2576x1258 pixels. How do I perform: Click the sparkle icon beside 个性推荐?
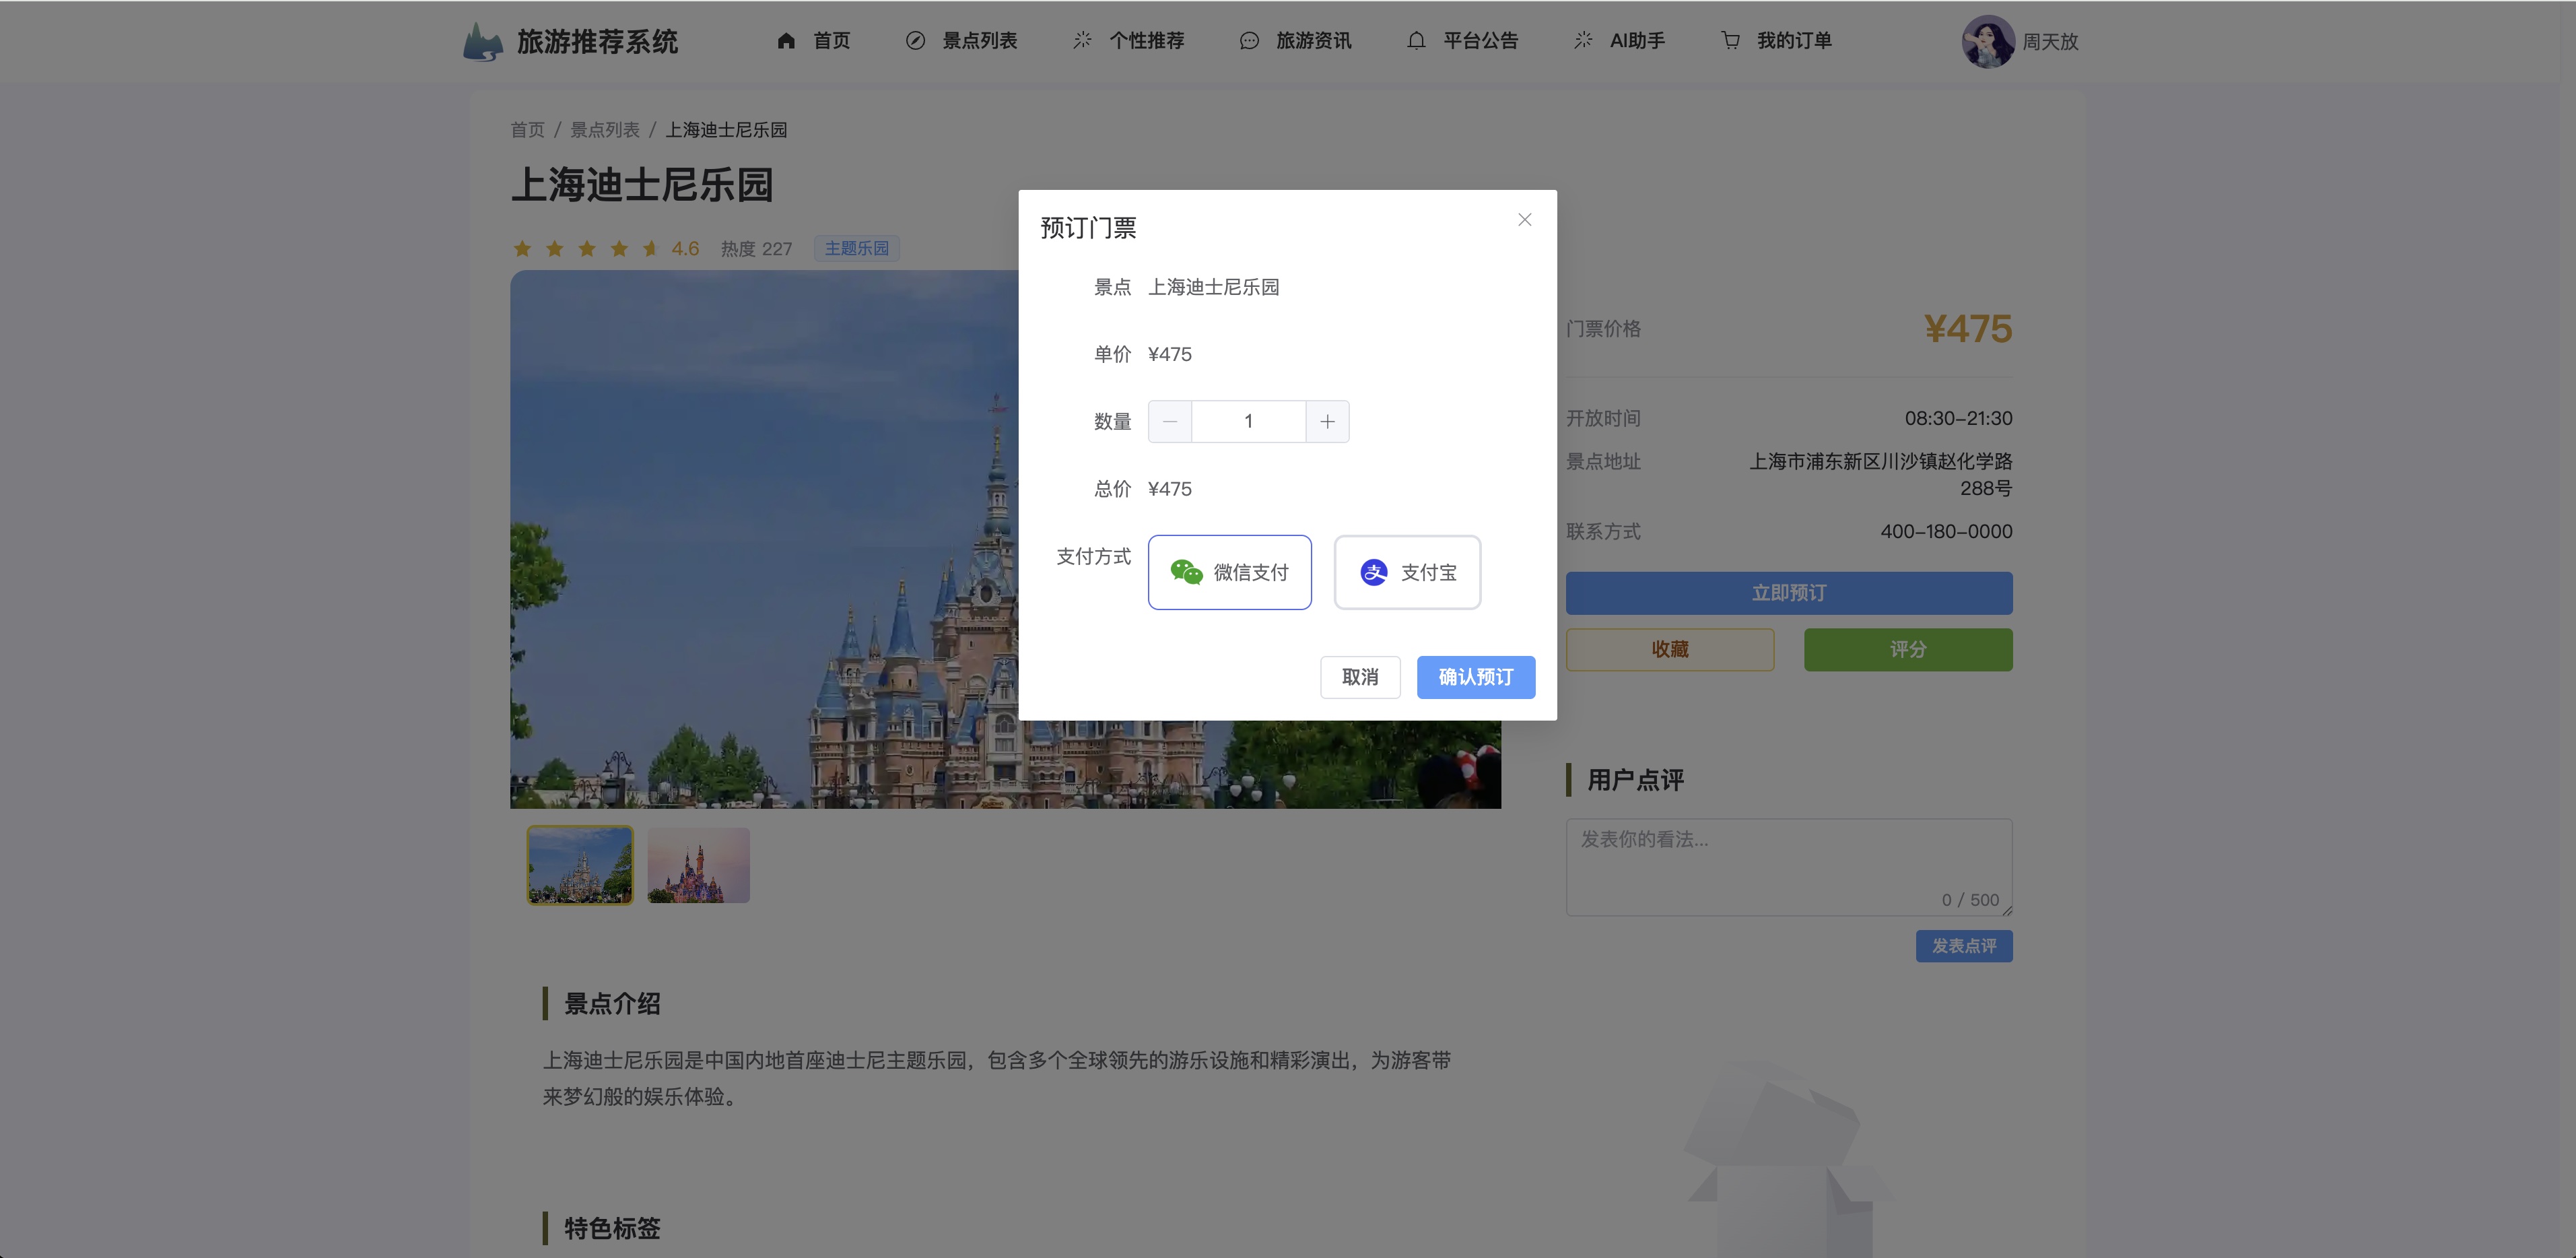pyautogui.click(x=1082, y=41)
